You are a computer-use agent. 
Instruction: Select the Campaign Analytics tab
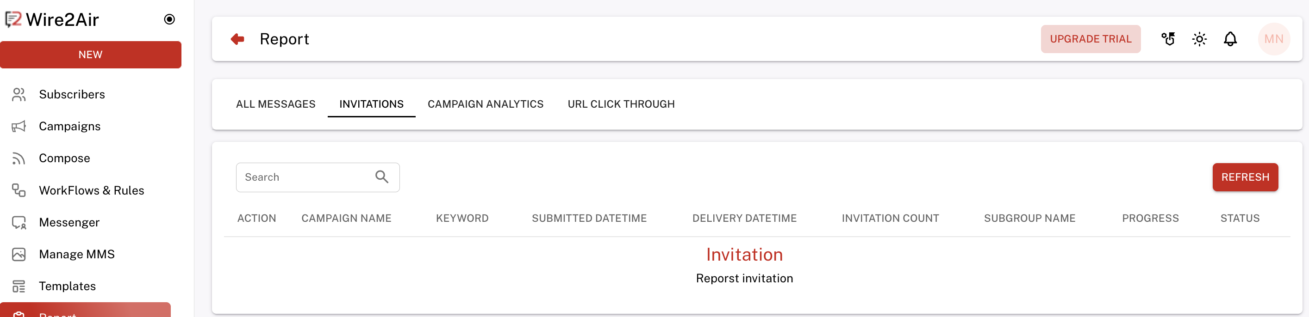(x=485, y=104)
